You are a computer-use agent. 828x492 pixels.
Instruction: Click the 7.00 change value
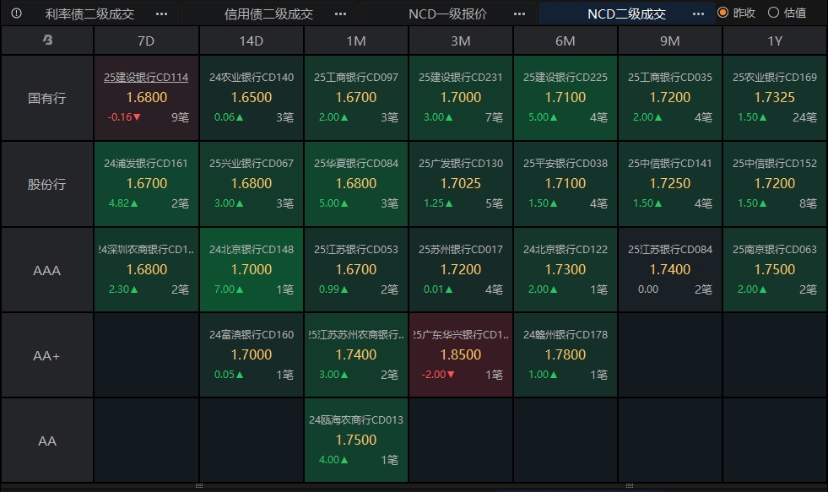point(229,289)
